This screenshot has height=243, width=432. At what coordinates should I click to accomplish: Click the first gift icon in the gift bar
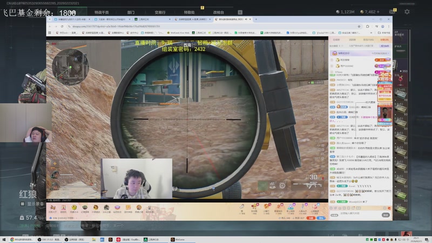[52, 208]
